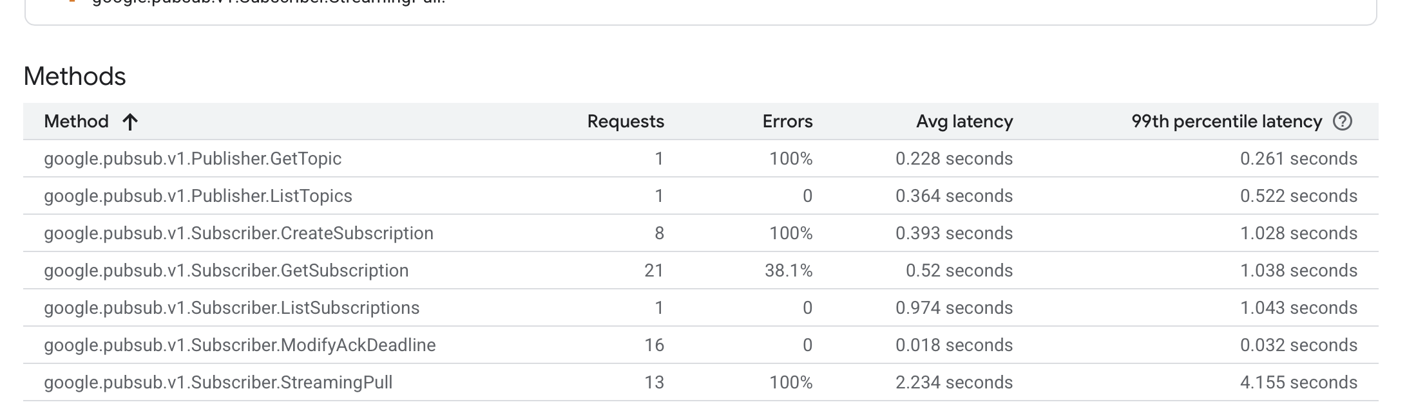Viewport: 1407px width, 409px height.
Task: Click the Method column sort arrow
Action: coord(130,122)
